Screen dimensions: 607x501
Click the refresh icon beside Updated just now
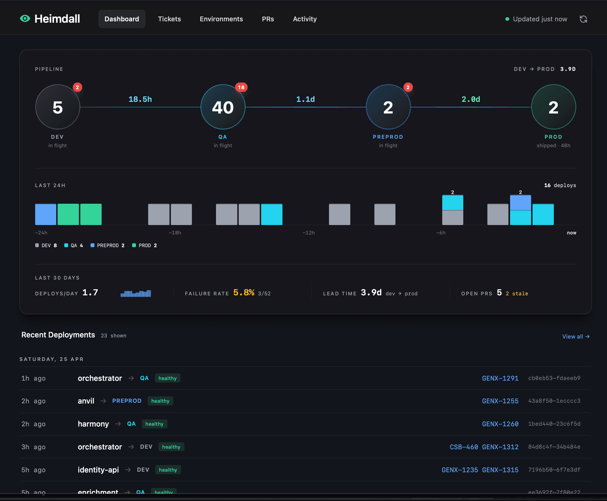tap(583, 19)
